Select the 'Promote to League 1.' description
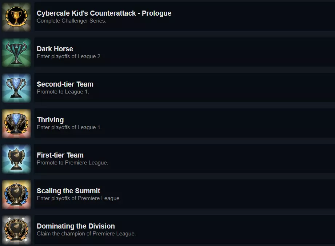 click(x=63, y=92)
